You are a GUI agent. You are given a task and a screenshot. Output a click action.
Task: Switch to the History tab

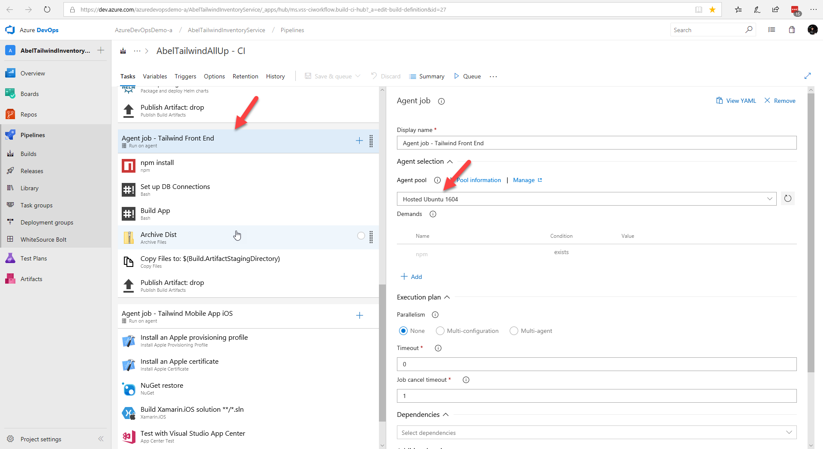pos(275,76)
